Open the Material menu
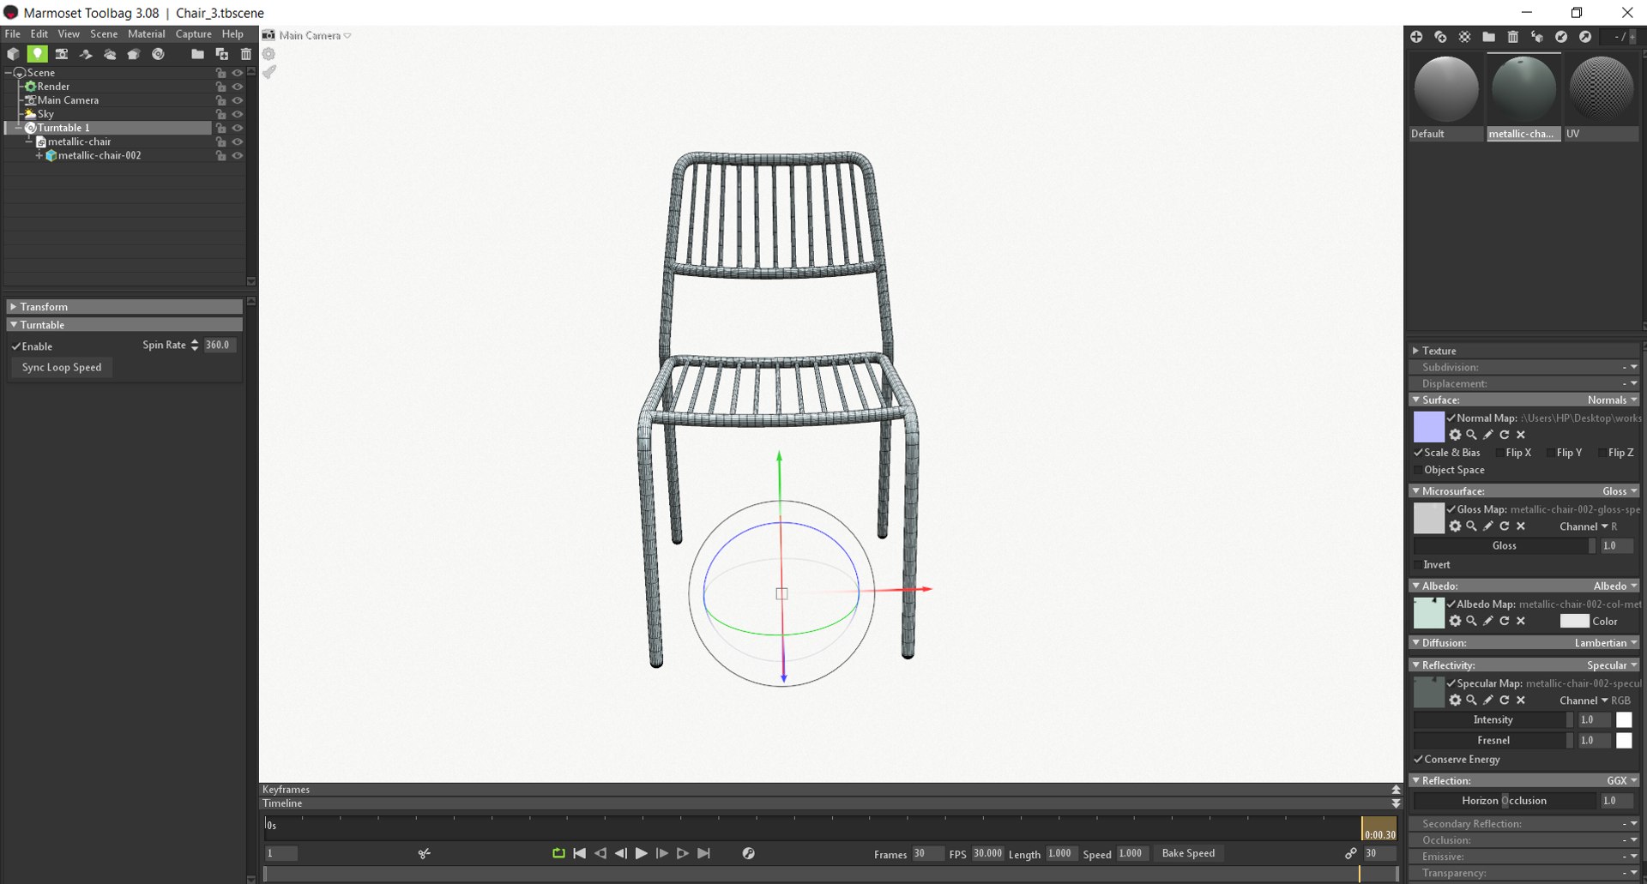This screenshot has height=884, width=1647. pos(146,34)
